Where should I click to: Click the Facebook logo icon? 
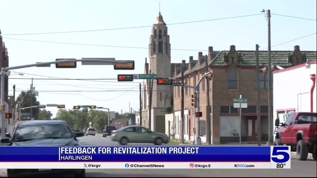pyautogui.click(x=127, y=166)
